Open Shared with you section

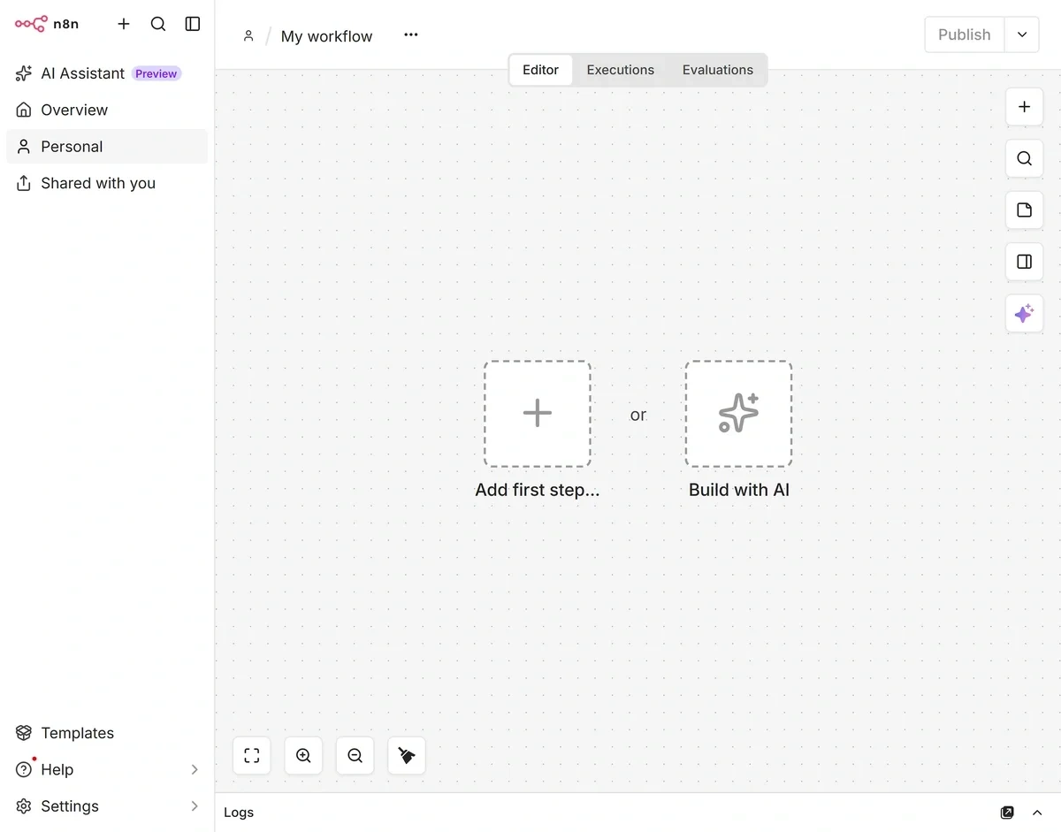click(x=107, y=183)
